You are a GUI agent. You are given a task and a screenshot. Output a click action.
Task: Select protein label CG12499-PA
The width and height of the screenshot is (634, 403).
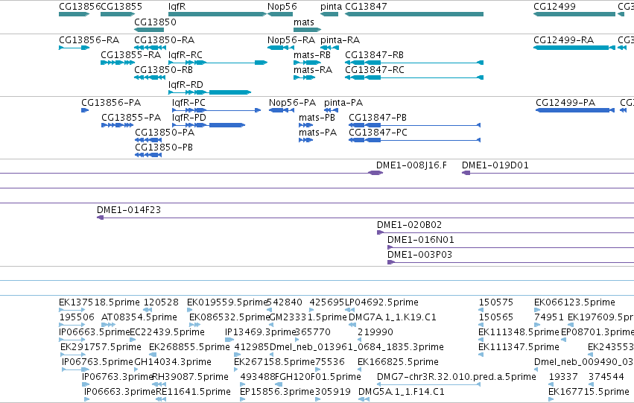[565, 103]
